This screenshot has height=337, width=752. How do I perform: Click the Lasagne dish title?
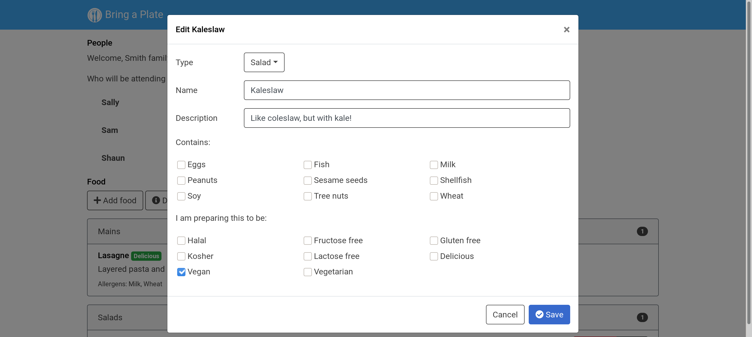[x=113, y=256]
